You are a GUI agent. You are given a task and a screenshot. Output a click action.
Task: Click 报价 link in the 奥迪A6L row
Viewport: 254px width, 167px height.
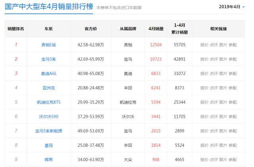pos(204,73)
